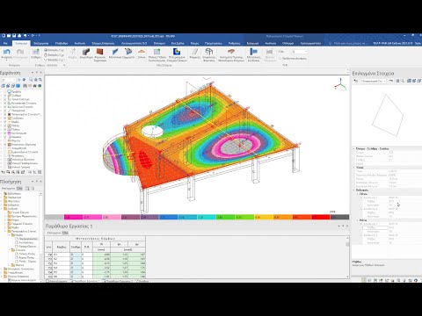Open the levels group dialog launcher arrow
This screenshot has height=316, width=422.
tap(64, 65)
